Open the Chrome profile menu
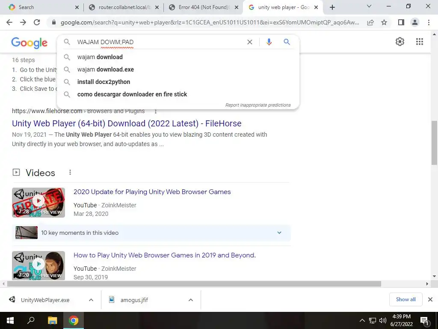Viewport: 438px width, 329px height. coord(415,22)
